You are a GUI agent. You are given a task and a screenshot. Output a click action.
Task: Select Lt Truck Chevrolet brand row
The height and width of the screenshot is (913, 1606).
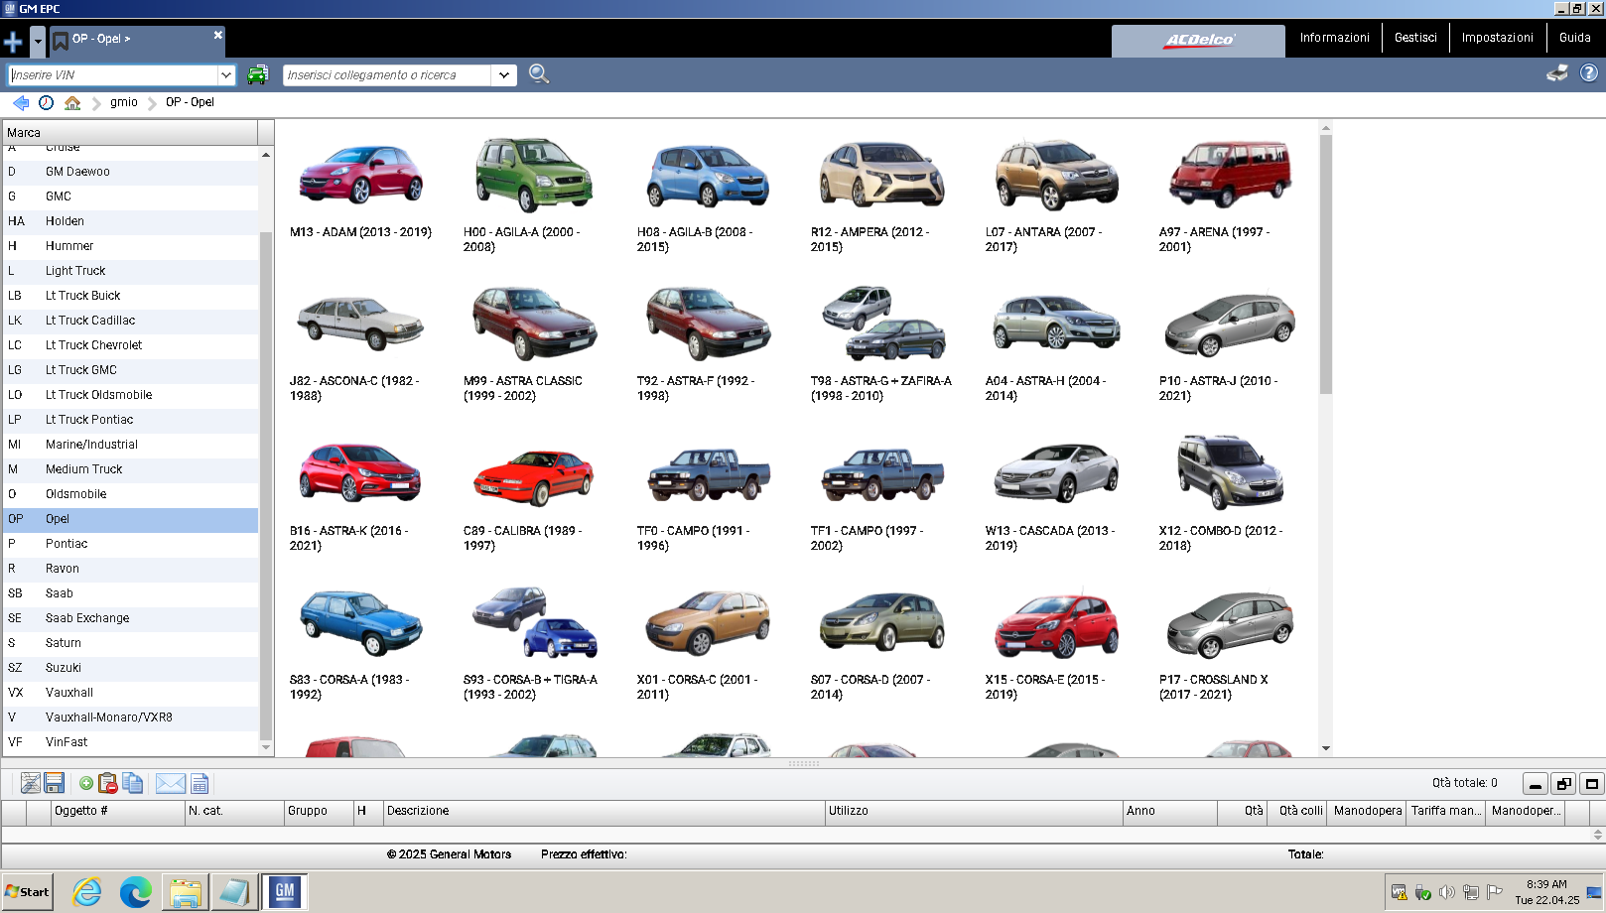[x=131, y=345]
